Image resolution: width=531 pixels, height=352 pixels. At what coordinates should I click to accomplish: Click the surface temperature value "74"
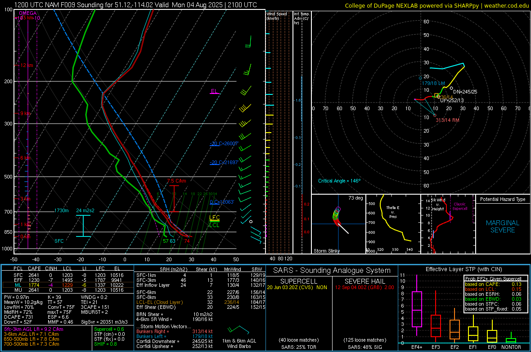point(187,241)
